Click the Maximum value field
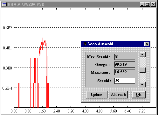Screen dimensions: 158x115 [x=125, y=72]
